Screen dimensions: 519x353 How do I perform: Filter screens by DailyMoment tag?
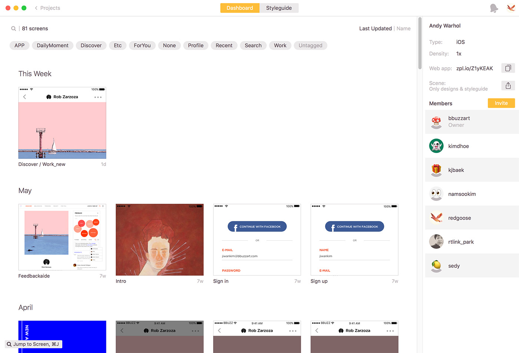53,46
